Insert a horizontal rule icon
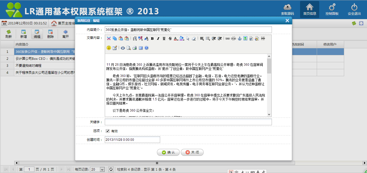The height and width of the screenshot is (173, 367). [x=263, y=38]
